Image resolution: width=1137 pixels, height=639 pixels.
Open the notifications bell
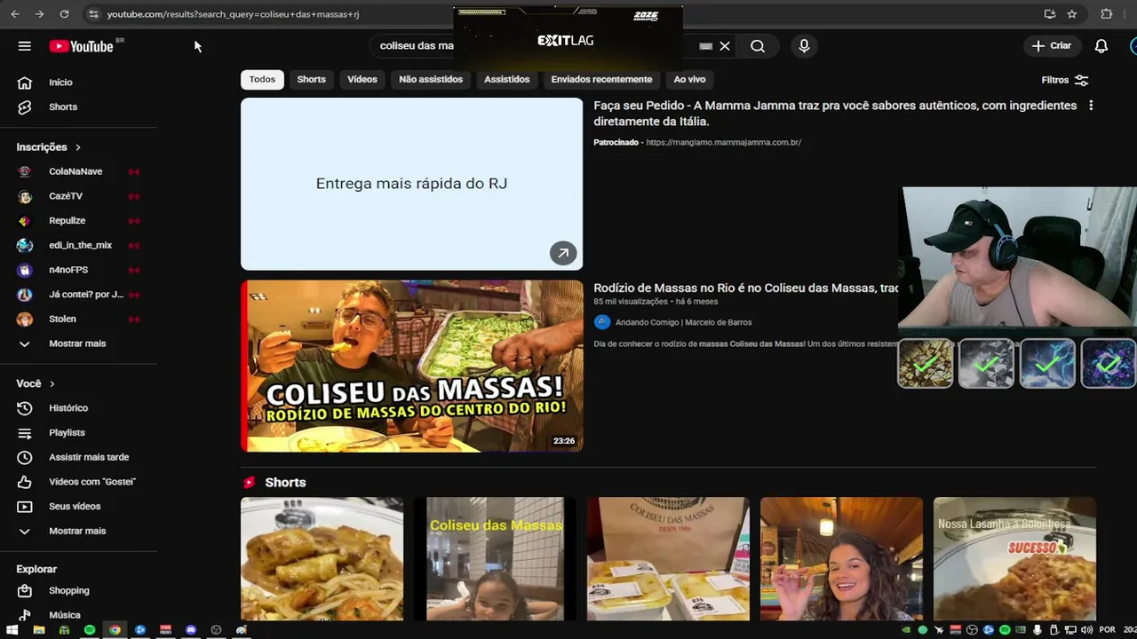(x=1101, y=46)
